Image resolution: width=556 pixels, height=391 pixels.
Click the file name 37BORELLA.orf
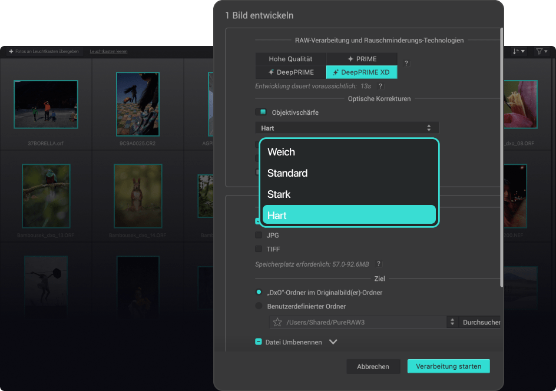46,143
